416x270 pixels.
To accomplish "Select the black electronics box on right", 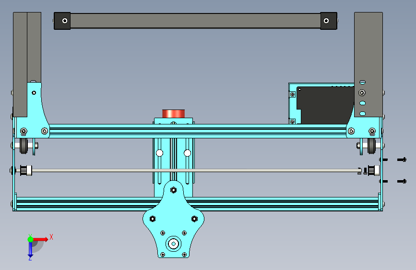I will (325, 105).
